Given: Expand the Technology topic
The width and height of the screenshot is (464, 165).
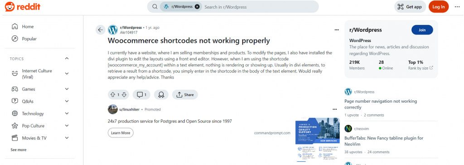Looking at the screenshot, I should click(67, 113).
